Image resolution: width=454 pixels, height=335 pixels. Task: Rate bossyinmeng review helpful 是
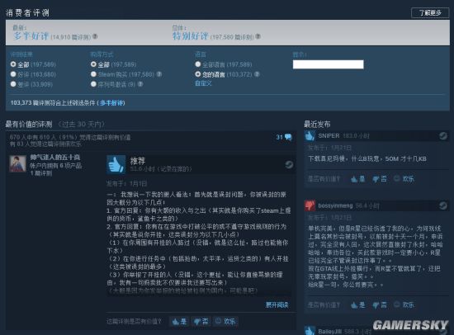coord(358,305)
